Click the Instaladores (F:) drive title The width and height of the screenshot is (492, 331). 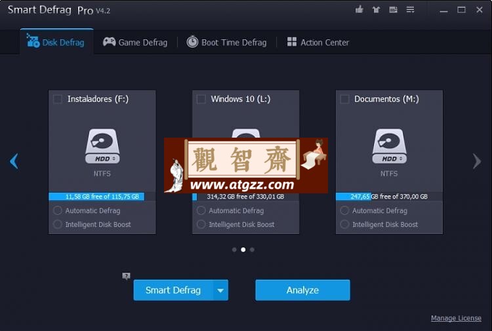(x=98, y=99)
